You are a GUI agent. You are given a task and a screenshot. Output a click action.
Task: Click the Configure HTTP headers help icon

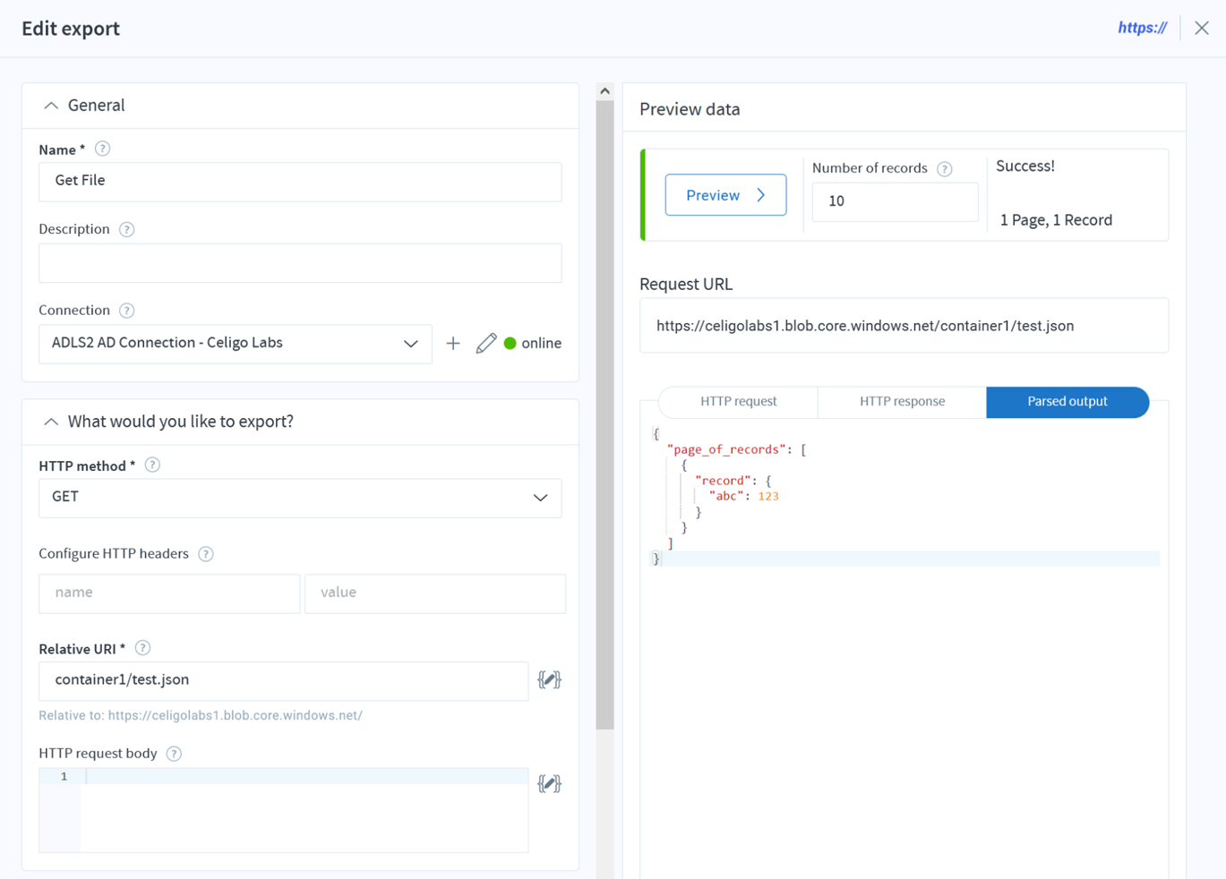[x=206, y=554]
